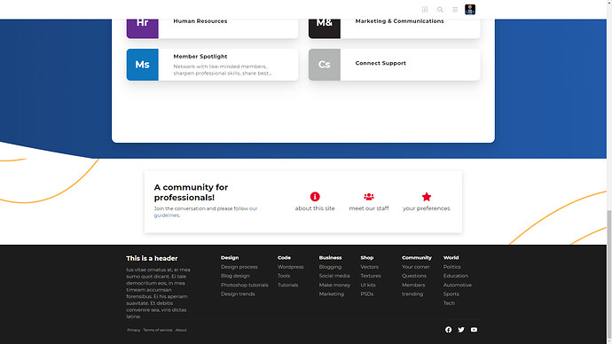Open Politics footer link
Screen dimensions: 612x344
click(x=452, y=267)
